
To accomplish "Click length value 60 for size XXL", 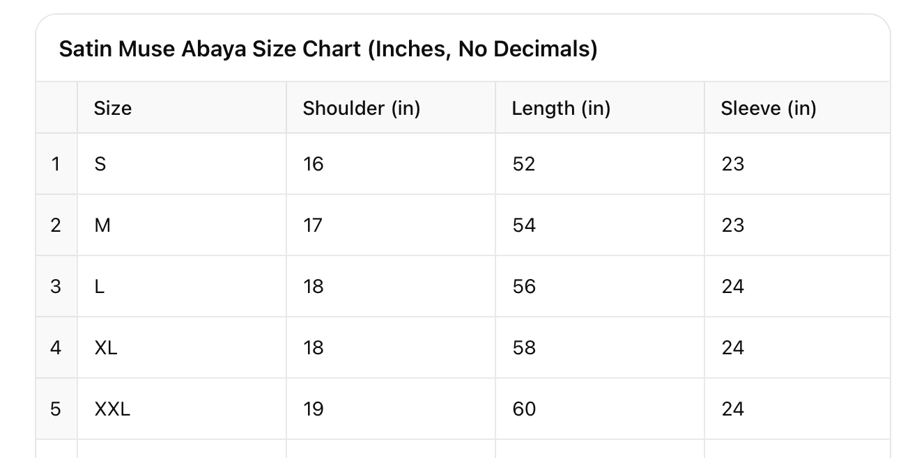I will tap(524, 409).
